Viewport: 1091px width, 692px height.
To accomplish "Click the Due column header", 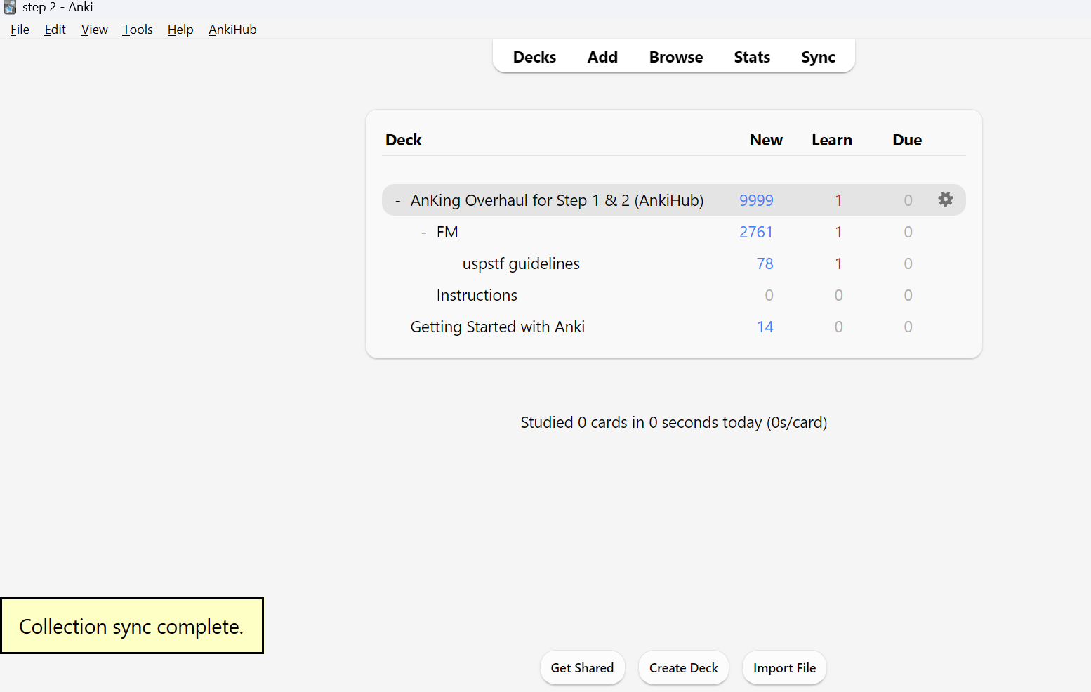I will point(907,140).
